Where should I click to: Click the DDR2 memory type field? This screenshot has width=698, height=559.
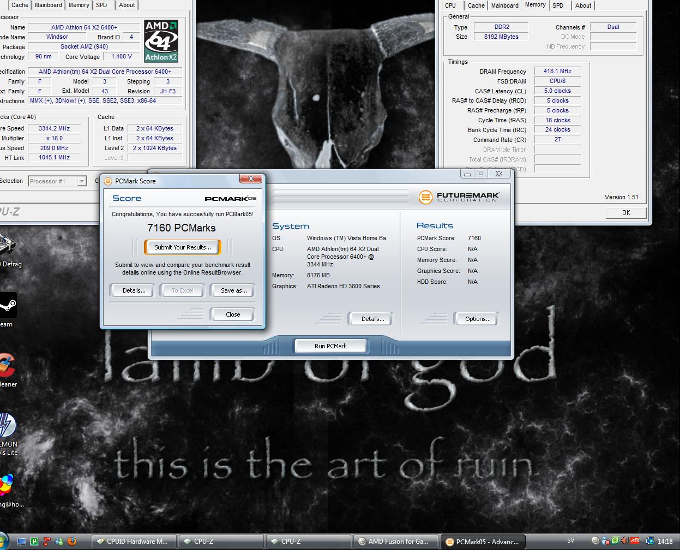click(501, 27)
